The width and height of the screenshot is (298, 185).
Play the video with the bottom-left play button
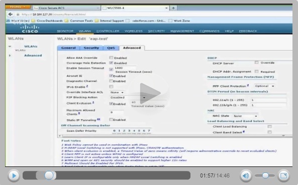(14, 175)
